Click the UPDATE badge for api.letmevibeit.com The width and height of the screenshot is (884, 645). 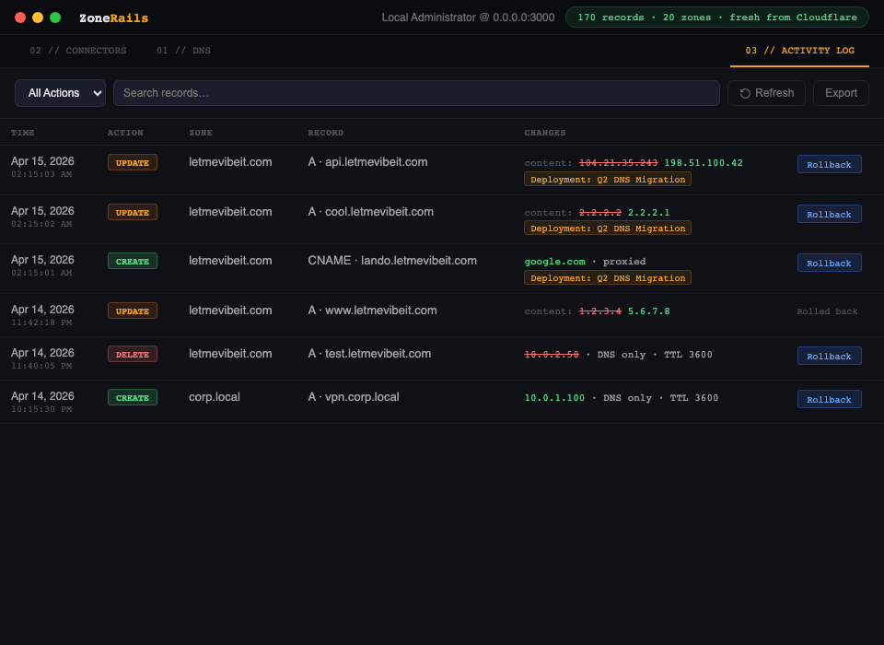133,163
